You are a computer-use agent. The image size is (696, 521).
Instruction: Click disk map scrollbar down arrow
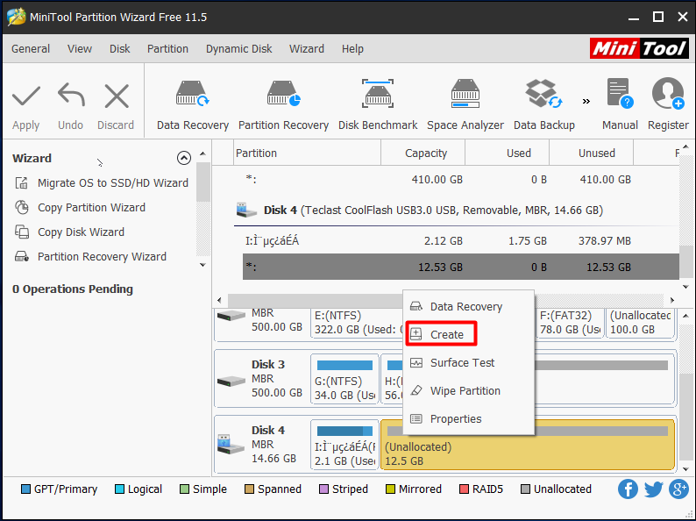pyautogui.click(x=685, y=469)
